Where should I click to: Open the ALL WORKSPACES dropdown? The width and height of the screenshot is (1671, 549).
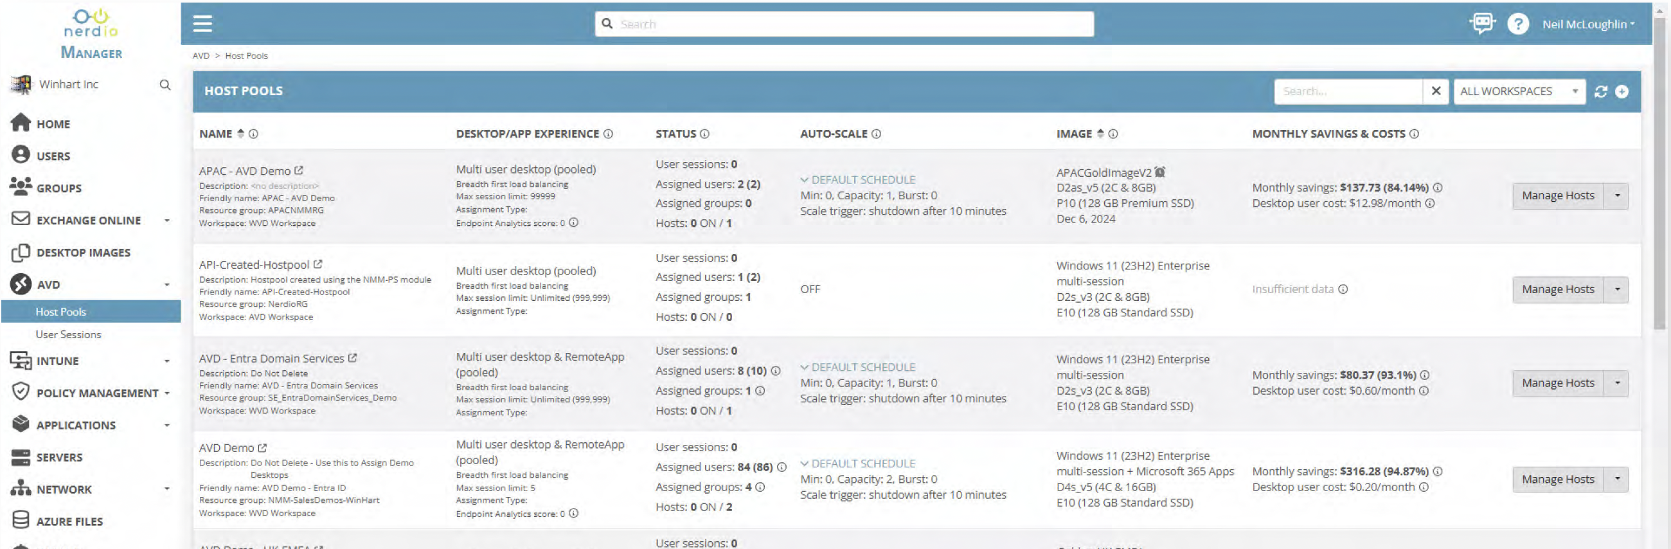click(x=1519, y=91)
